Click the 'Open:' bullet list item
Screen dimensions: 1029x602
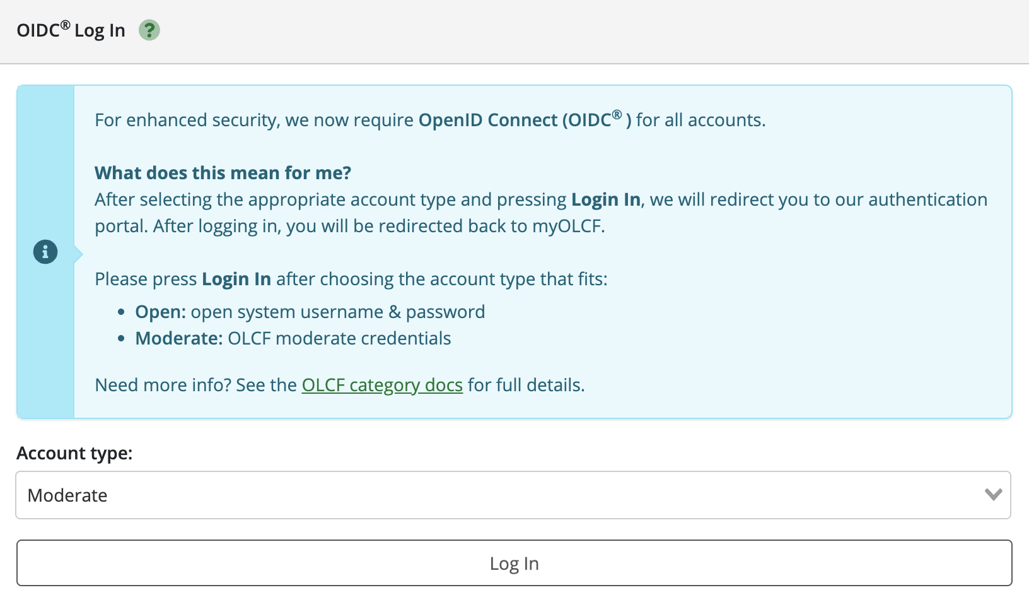click(x=310, y=312)
